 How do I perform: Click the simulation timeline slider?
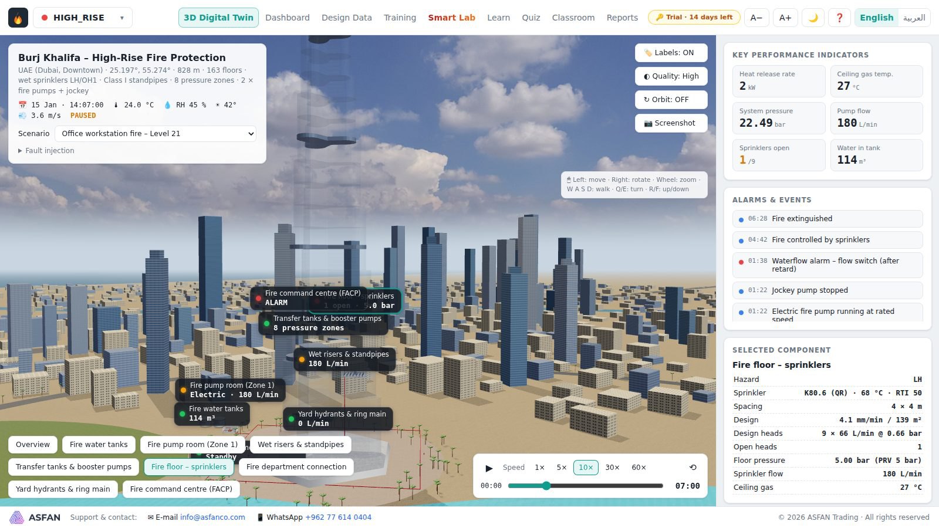point(585,486)
